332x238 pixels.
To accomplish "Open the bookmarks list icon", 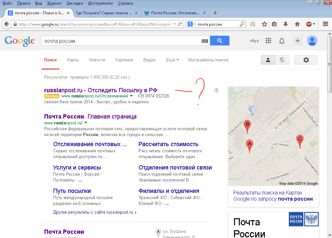I will [274, 24].
